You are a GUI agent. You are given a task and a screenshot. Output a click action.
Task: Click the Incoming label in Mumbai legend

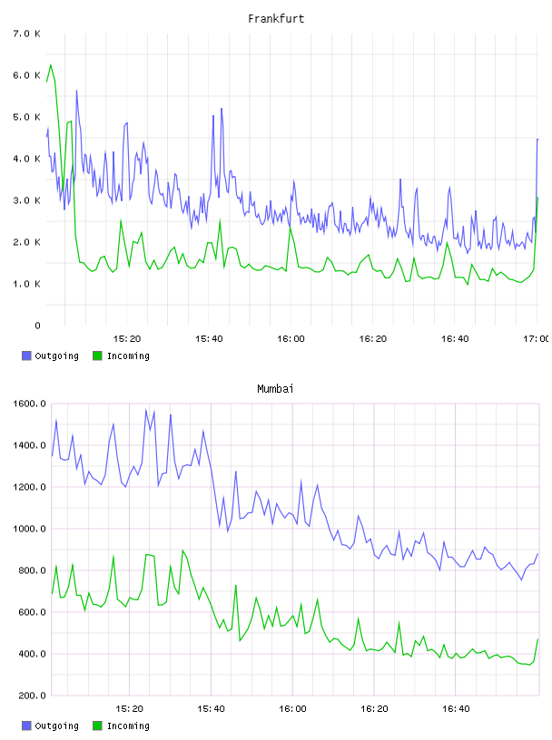click(x=128, y=726)
